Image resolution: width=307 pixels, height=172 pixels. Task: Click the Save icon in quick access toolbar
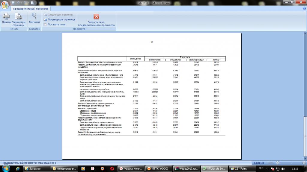click(x=13, y=3)
